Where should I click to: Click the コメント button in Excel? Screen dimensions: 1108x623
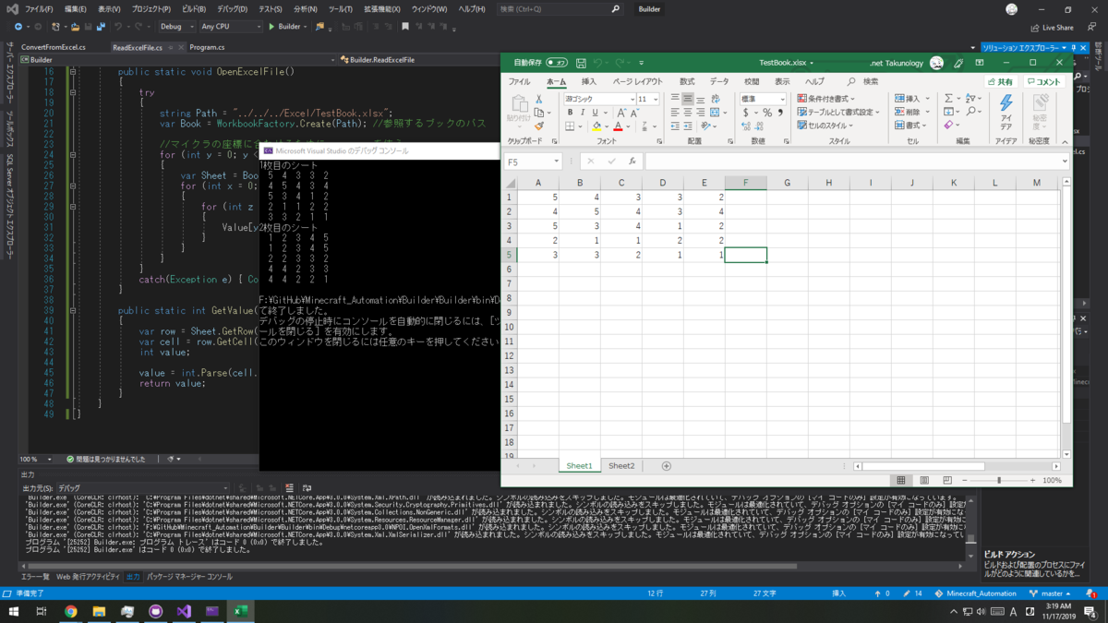pyautogui.click(x=1043, y=82)
